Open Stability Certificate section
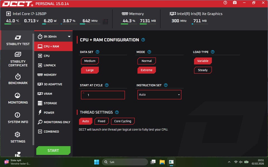 pyautogui.click(x=18, y=59)
